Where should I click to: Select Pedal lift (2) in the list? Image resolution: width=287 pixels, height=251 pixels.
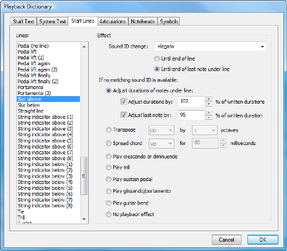tap(48, 58)
